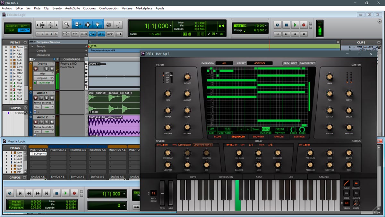Click the PREV preset button
The height and width of the screenshot is (217, 385).
click(x=286, y=63)
